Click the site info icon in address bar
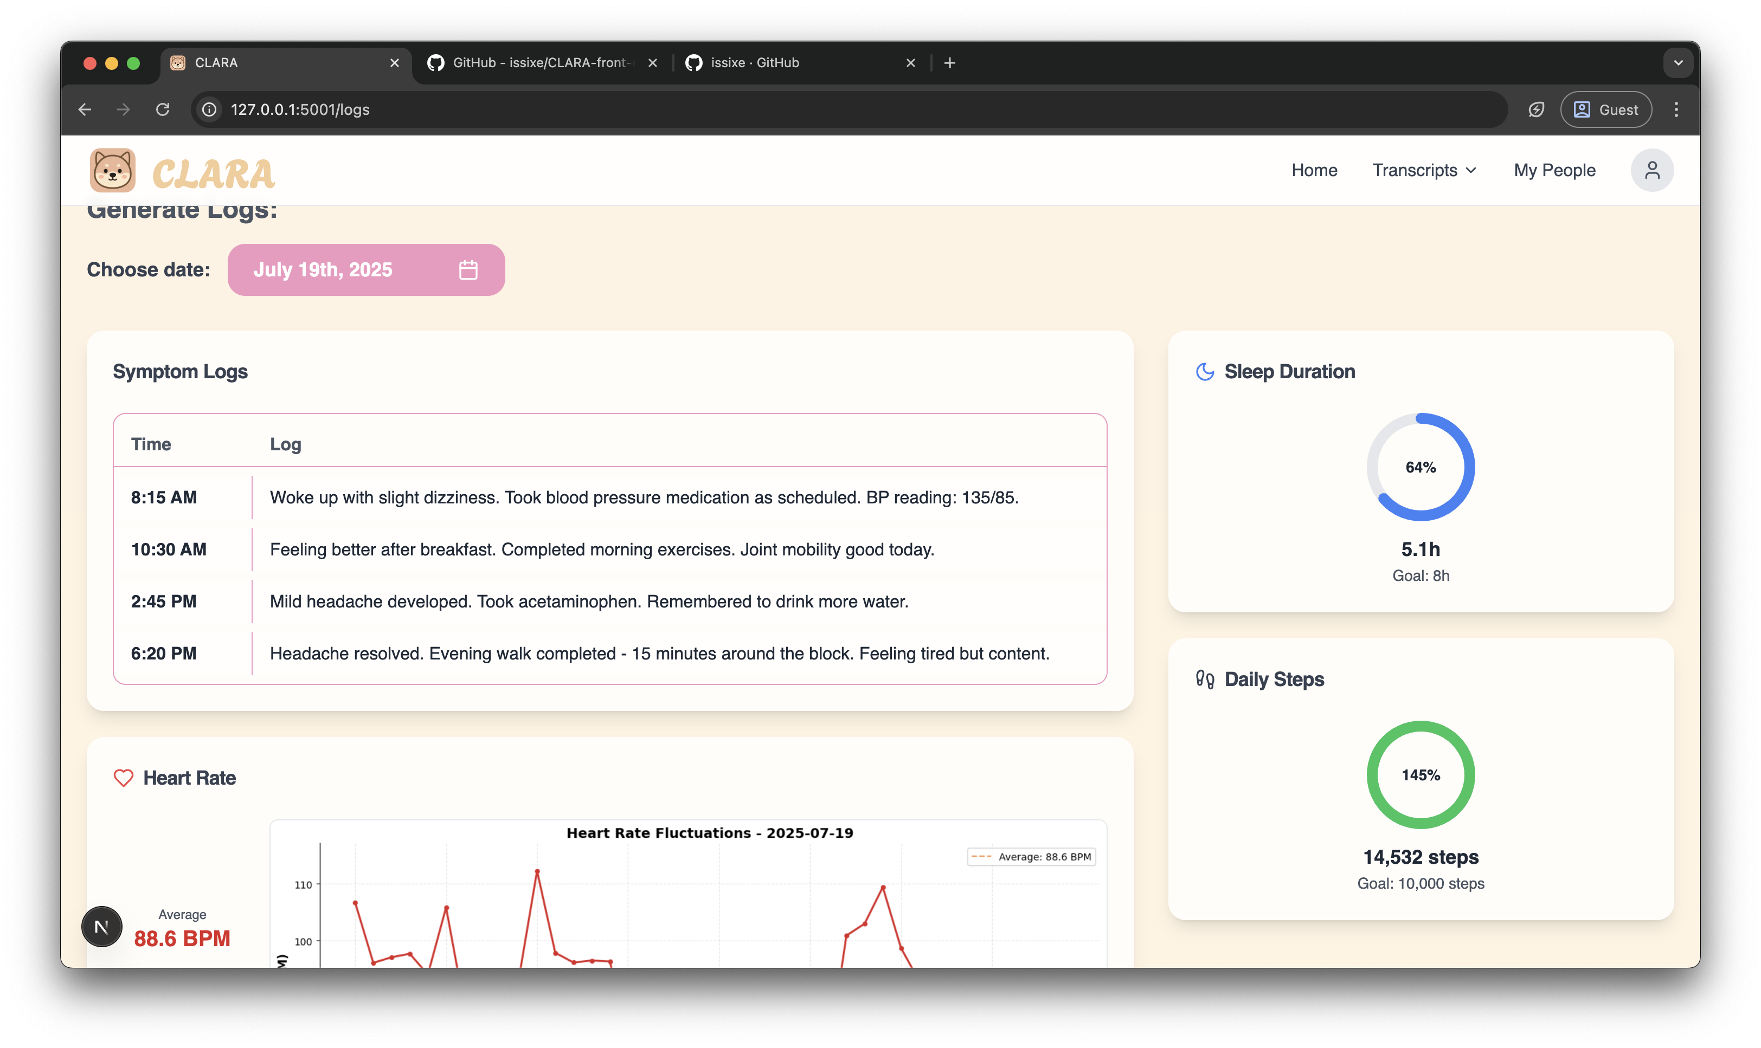The width and height of the screenshot is (1761, 1048). pyautogui.click(x=209, y=109)
